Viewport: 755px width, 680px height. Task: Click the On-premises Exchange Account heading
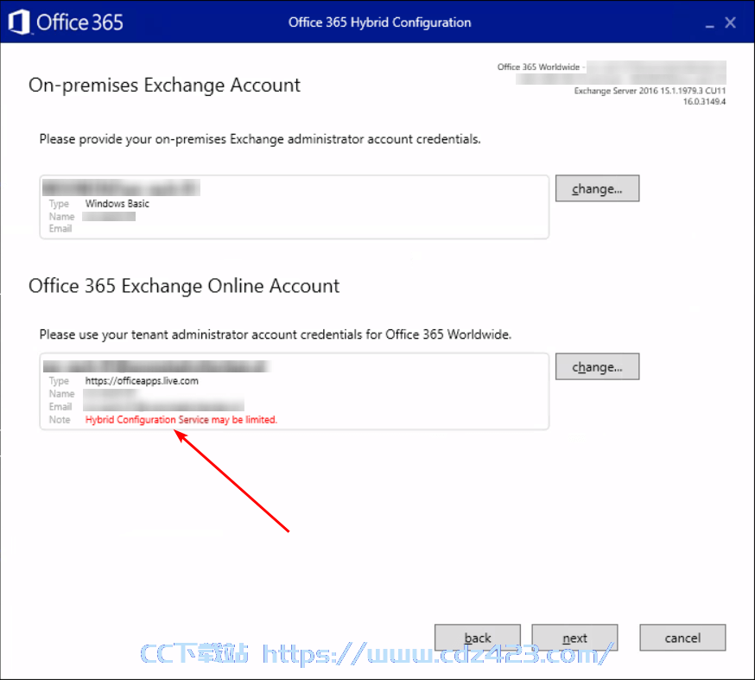tap(164, 86)
